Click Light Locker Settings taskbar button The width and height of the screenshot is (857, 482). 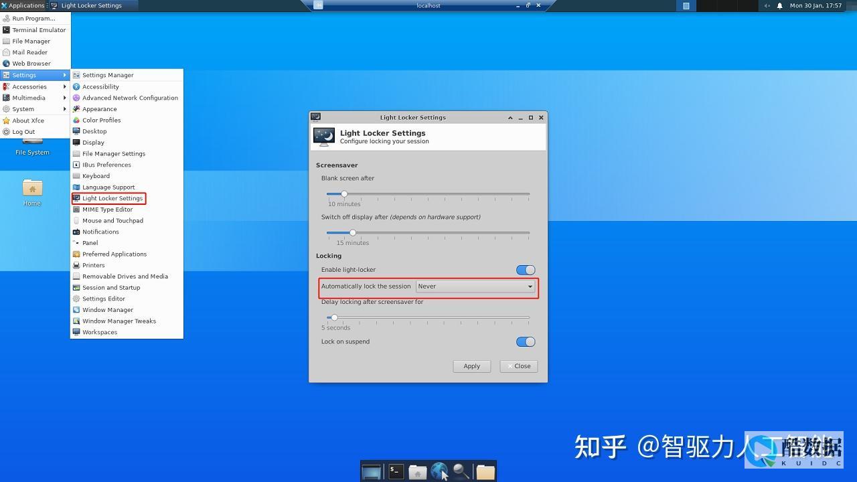[x=93, y=5]
